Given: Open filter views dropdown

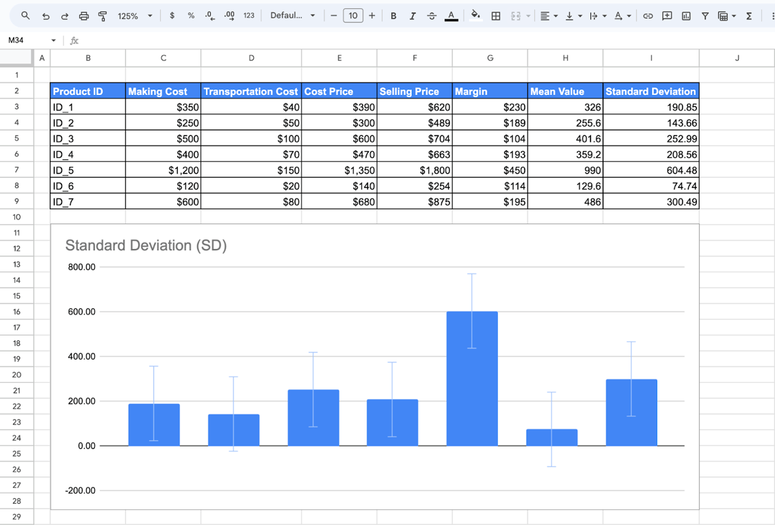Looking at the screenshot, I should tap(726, 16).
